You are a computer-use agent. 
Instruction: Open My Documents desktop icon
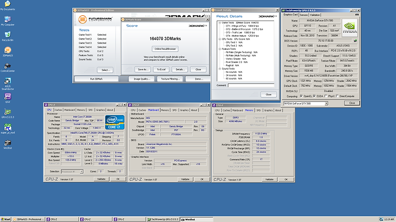8,5
